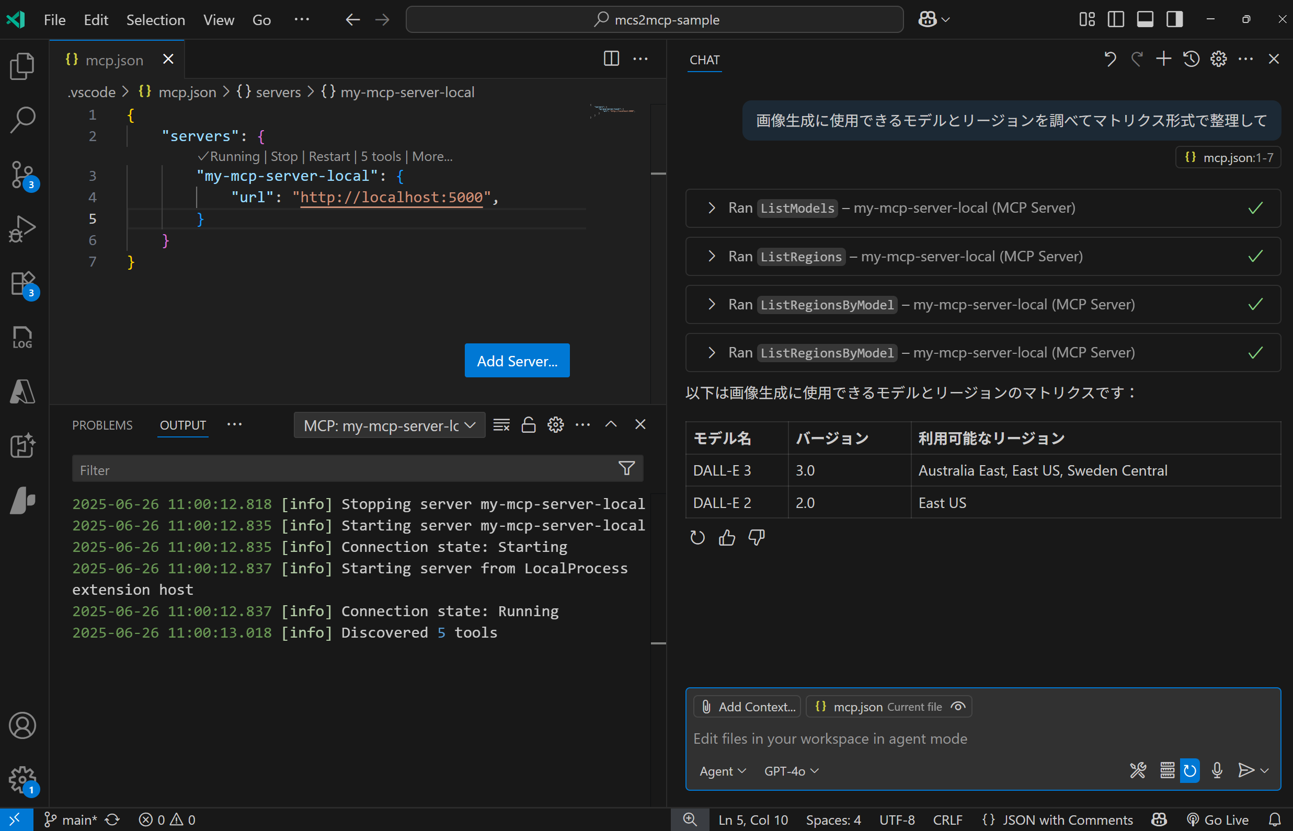Retry the chat response
Screen dimensions: 1293x831
pos(697,537)
